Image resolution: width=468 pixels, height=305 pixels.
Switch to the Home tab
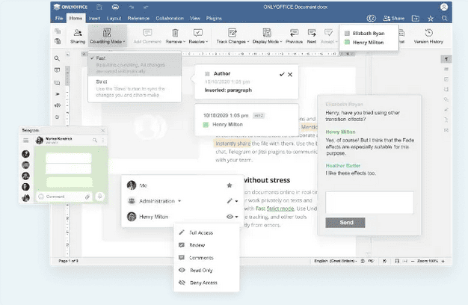click(x=76, y=18)
